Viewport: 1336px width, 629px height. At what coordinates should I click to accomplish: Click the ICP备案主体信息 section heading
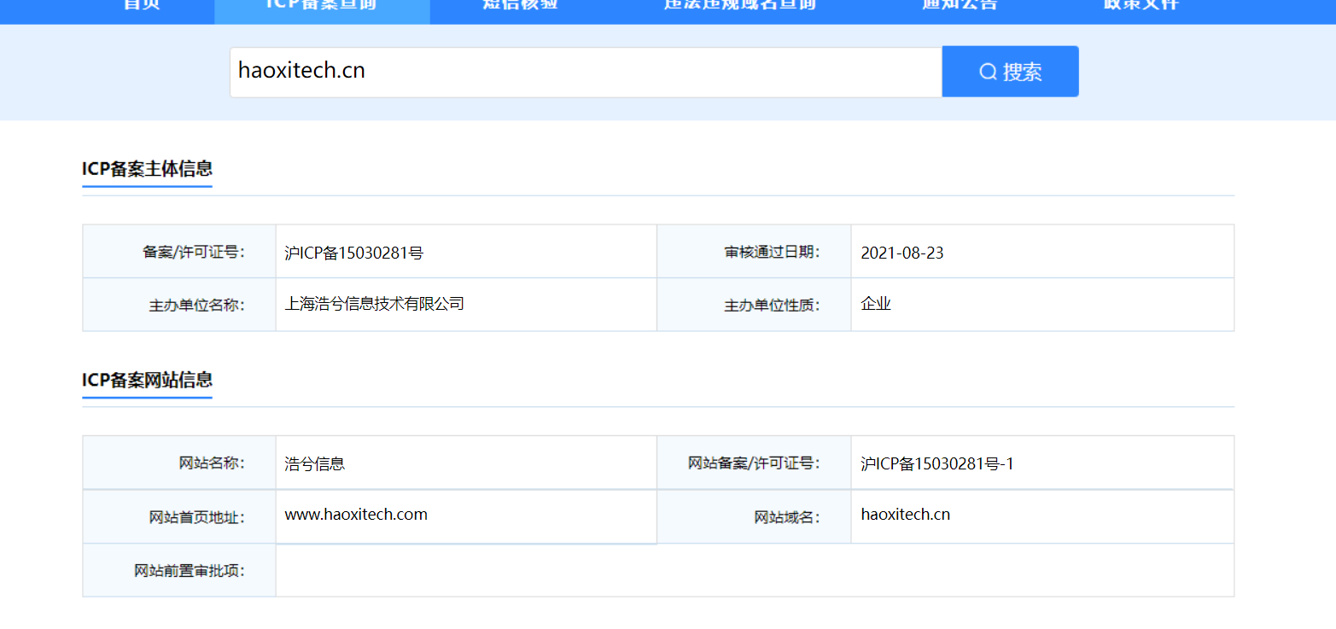[147, 169]
